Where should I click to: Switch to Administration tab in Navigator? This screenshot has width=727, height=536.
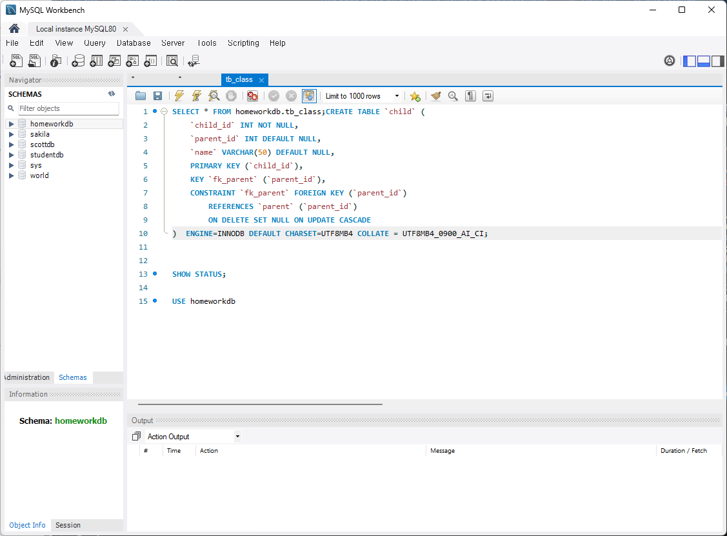(x=27, y=377)
